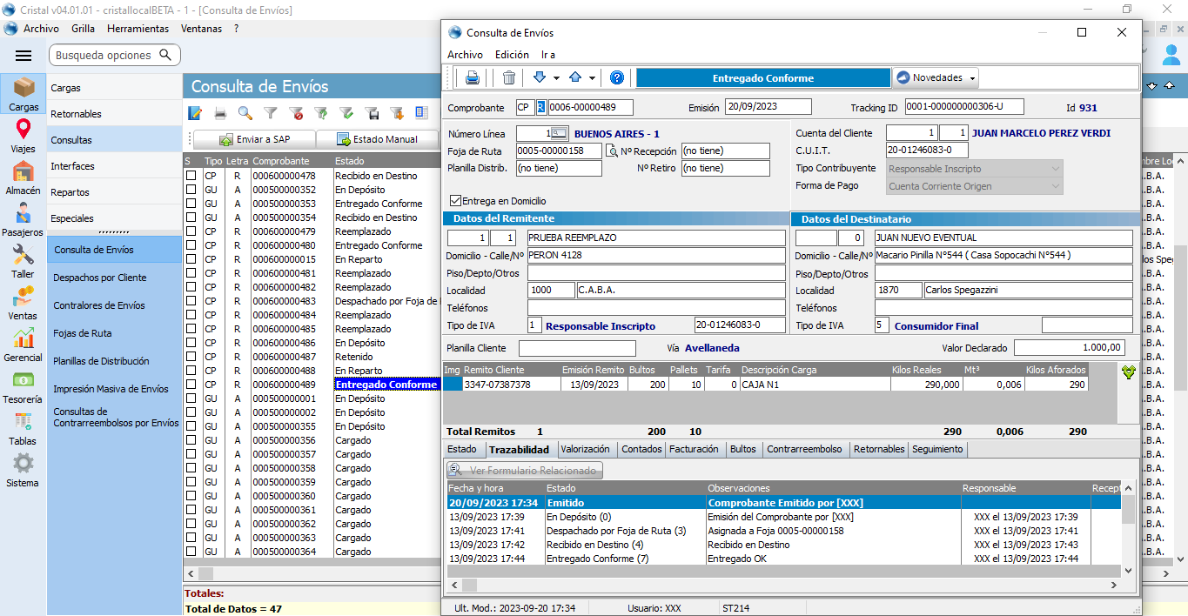Open the Almacén warehouse module
This screenshot has width=1188, height=616.
point(23,178)
